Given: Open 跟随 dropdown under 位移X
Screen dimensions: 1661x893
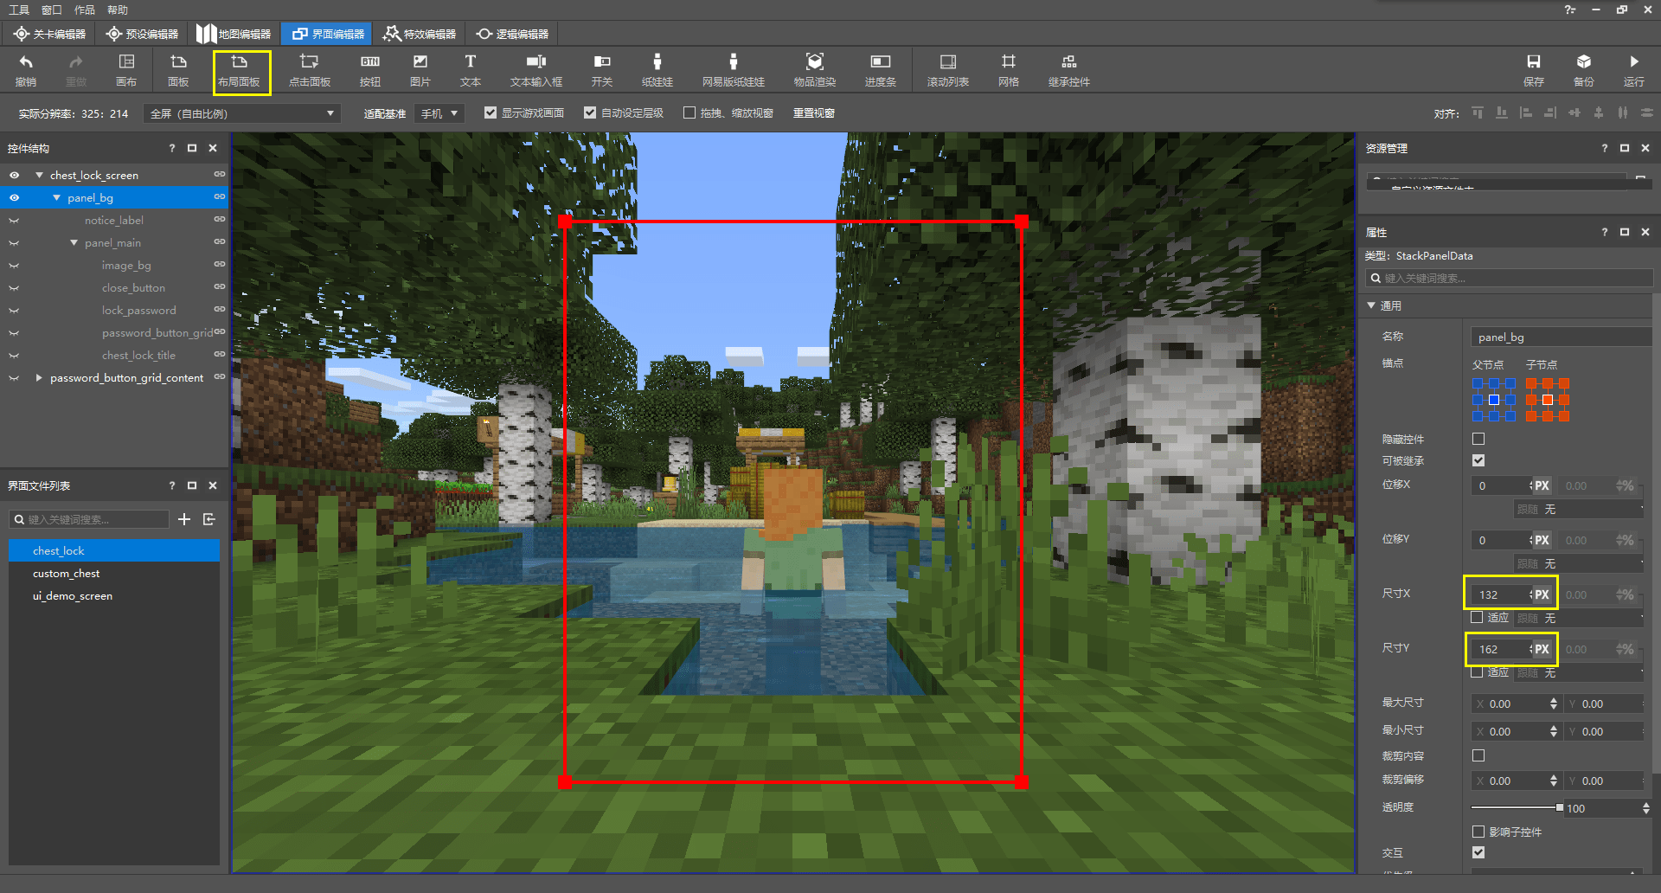Looking at the screenshot, I should 1580,510.
